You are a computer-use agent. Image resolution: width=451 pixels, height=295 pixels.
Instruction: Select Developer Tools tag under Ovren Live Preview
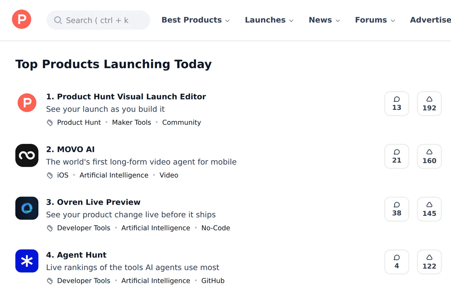click(x=84, y=228)
